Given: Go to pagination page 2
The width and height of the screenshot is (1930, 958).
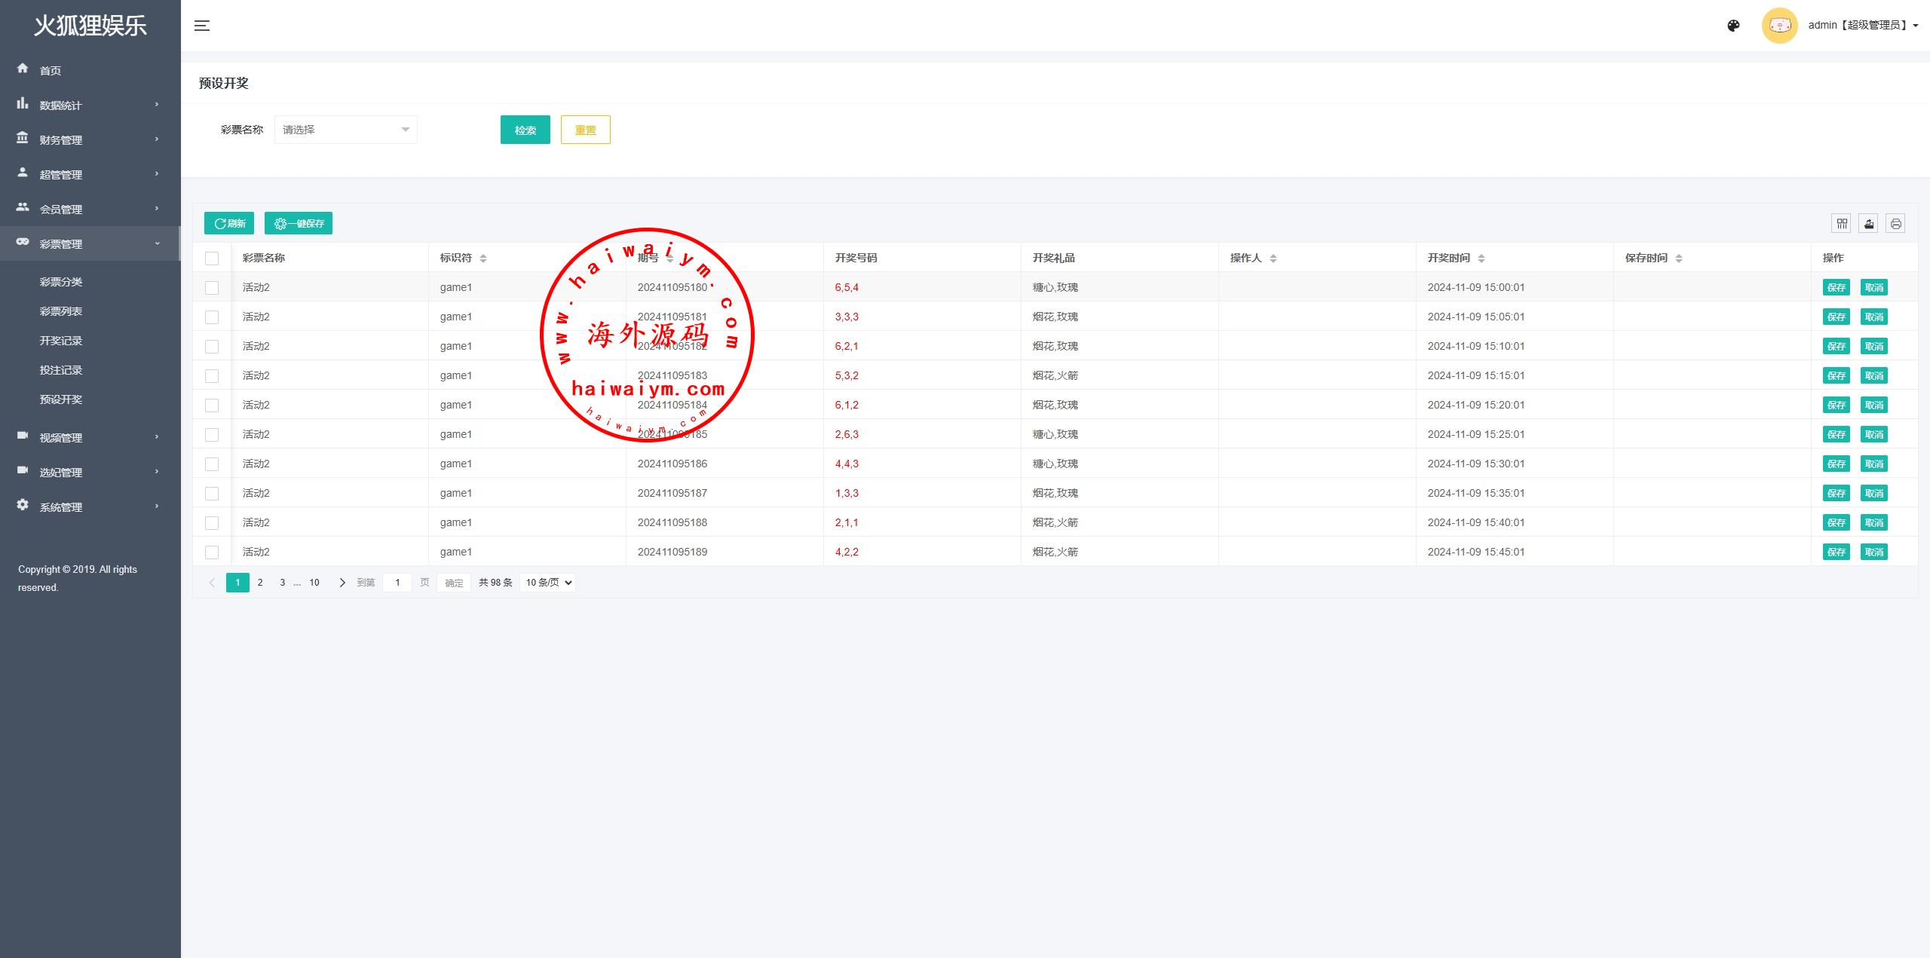Looking at the screenshot, I should coord(260,583).
